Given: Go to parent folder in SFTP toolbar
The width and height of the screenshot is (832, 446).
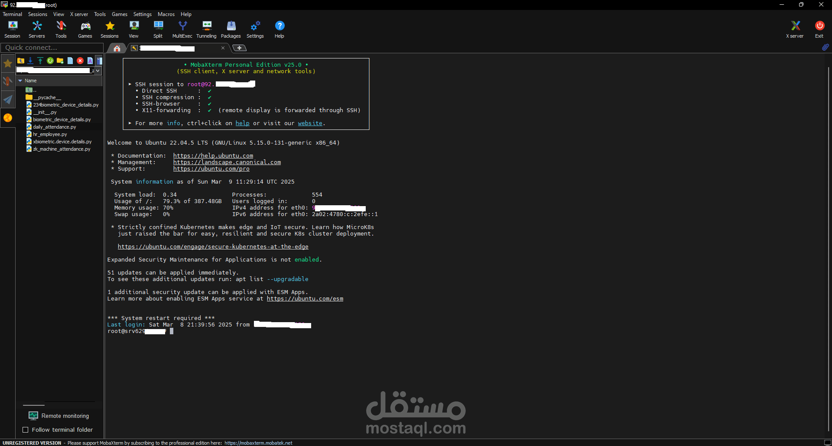Looking at the screenshot, I should 21,61.
